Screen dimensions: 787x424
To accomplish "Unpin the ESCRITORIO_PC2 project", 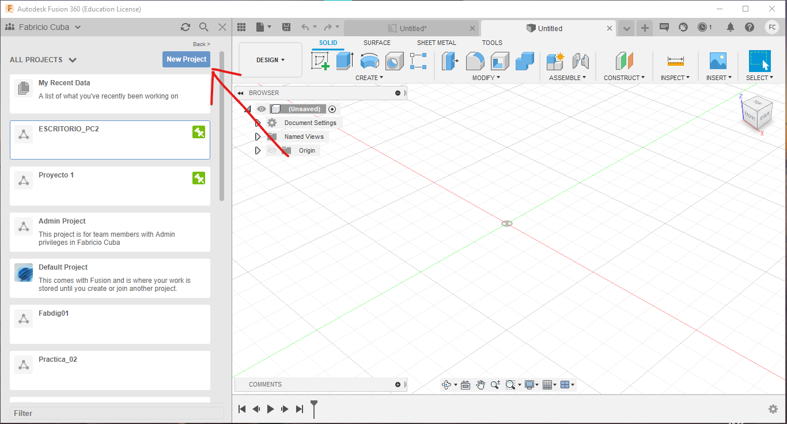I will coord(199,132).
